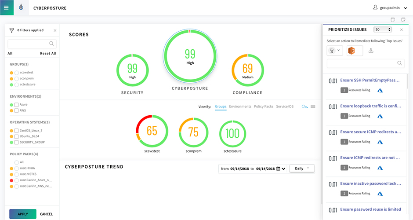413x220 pixels.
Task: Click Azure icon on secure ICMP redirects issue
Action: [380, 142]
